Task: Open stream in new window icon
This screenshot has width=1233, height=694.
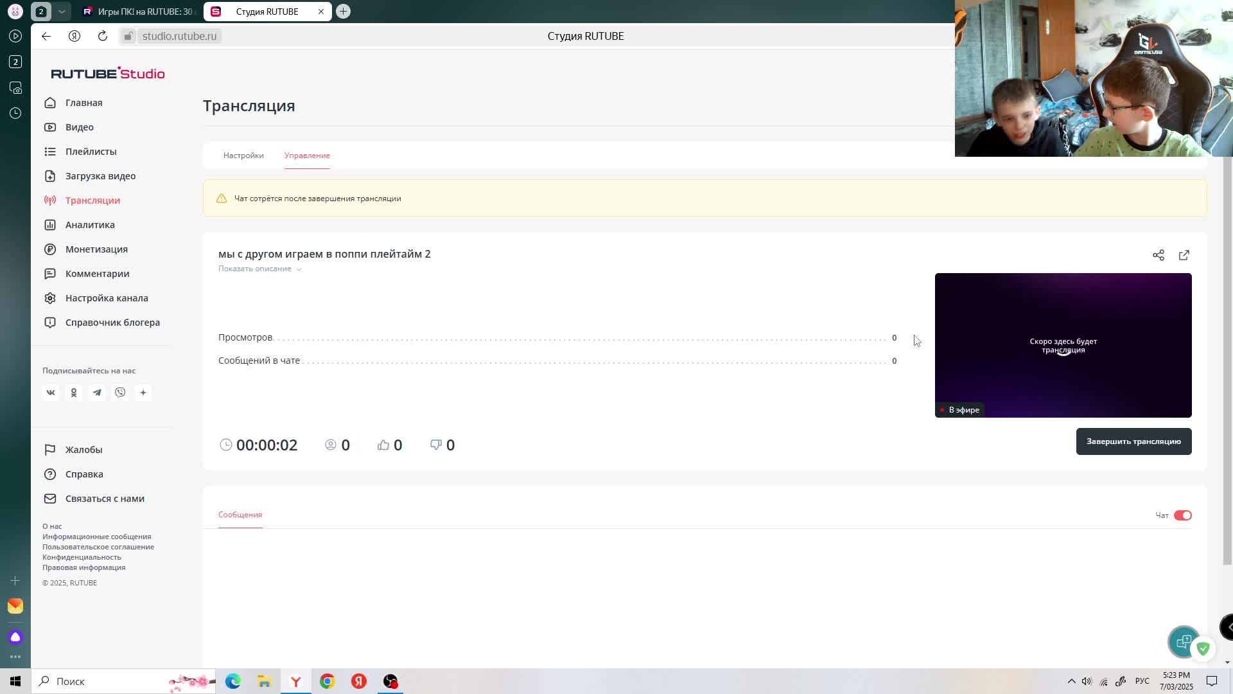Action: [1184, 255]
